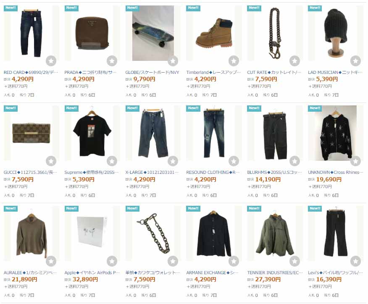Toggle star on ARMANI EXCHANGE shirt
This screenshot has height=304, width=368.
(x=234, y=261)
